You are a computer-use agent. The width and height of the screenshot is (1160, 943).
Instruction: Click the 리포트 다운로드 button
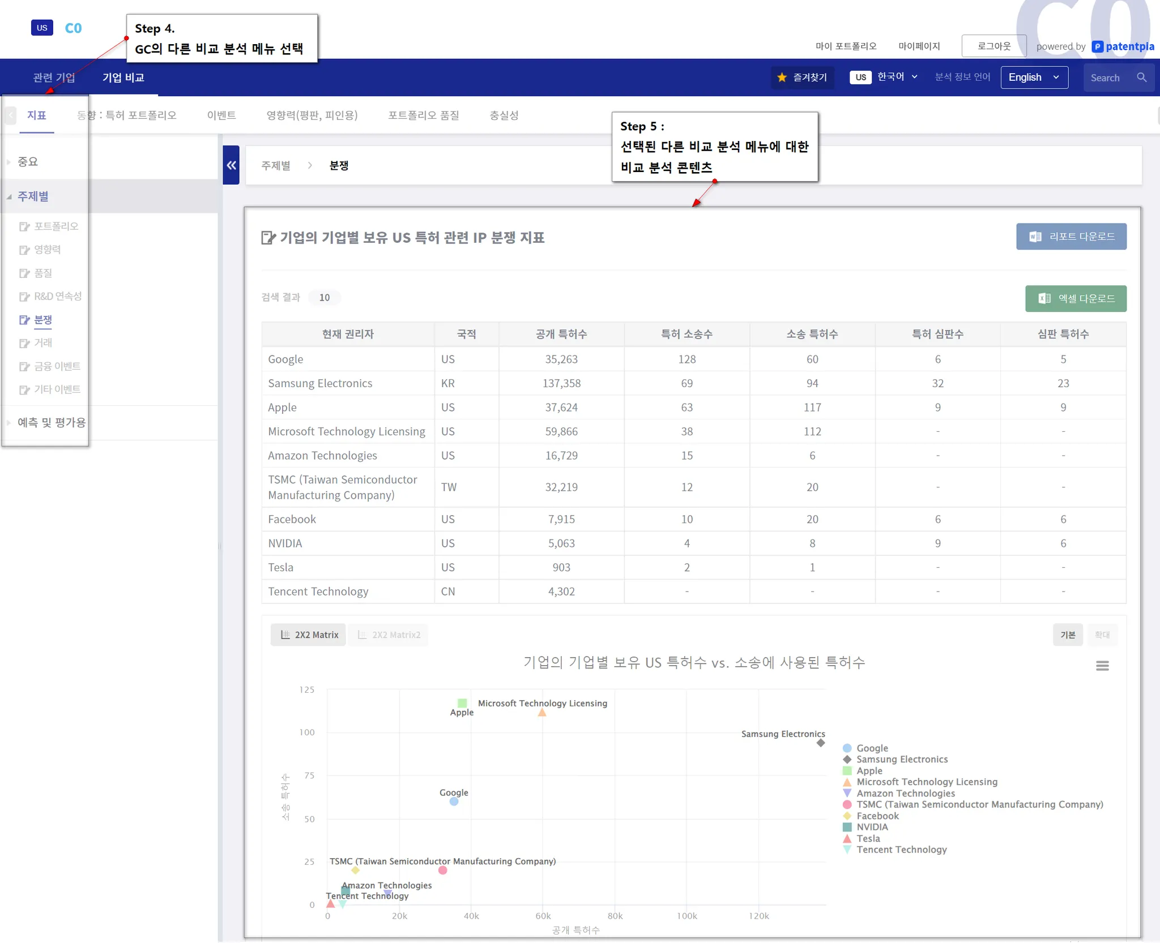click(x=1071, y=237)
